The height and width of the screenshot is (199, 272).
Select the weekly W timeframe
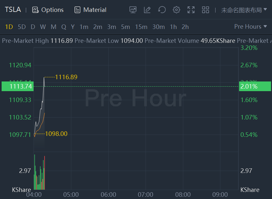coord(43,27)
